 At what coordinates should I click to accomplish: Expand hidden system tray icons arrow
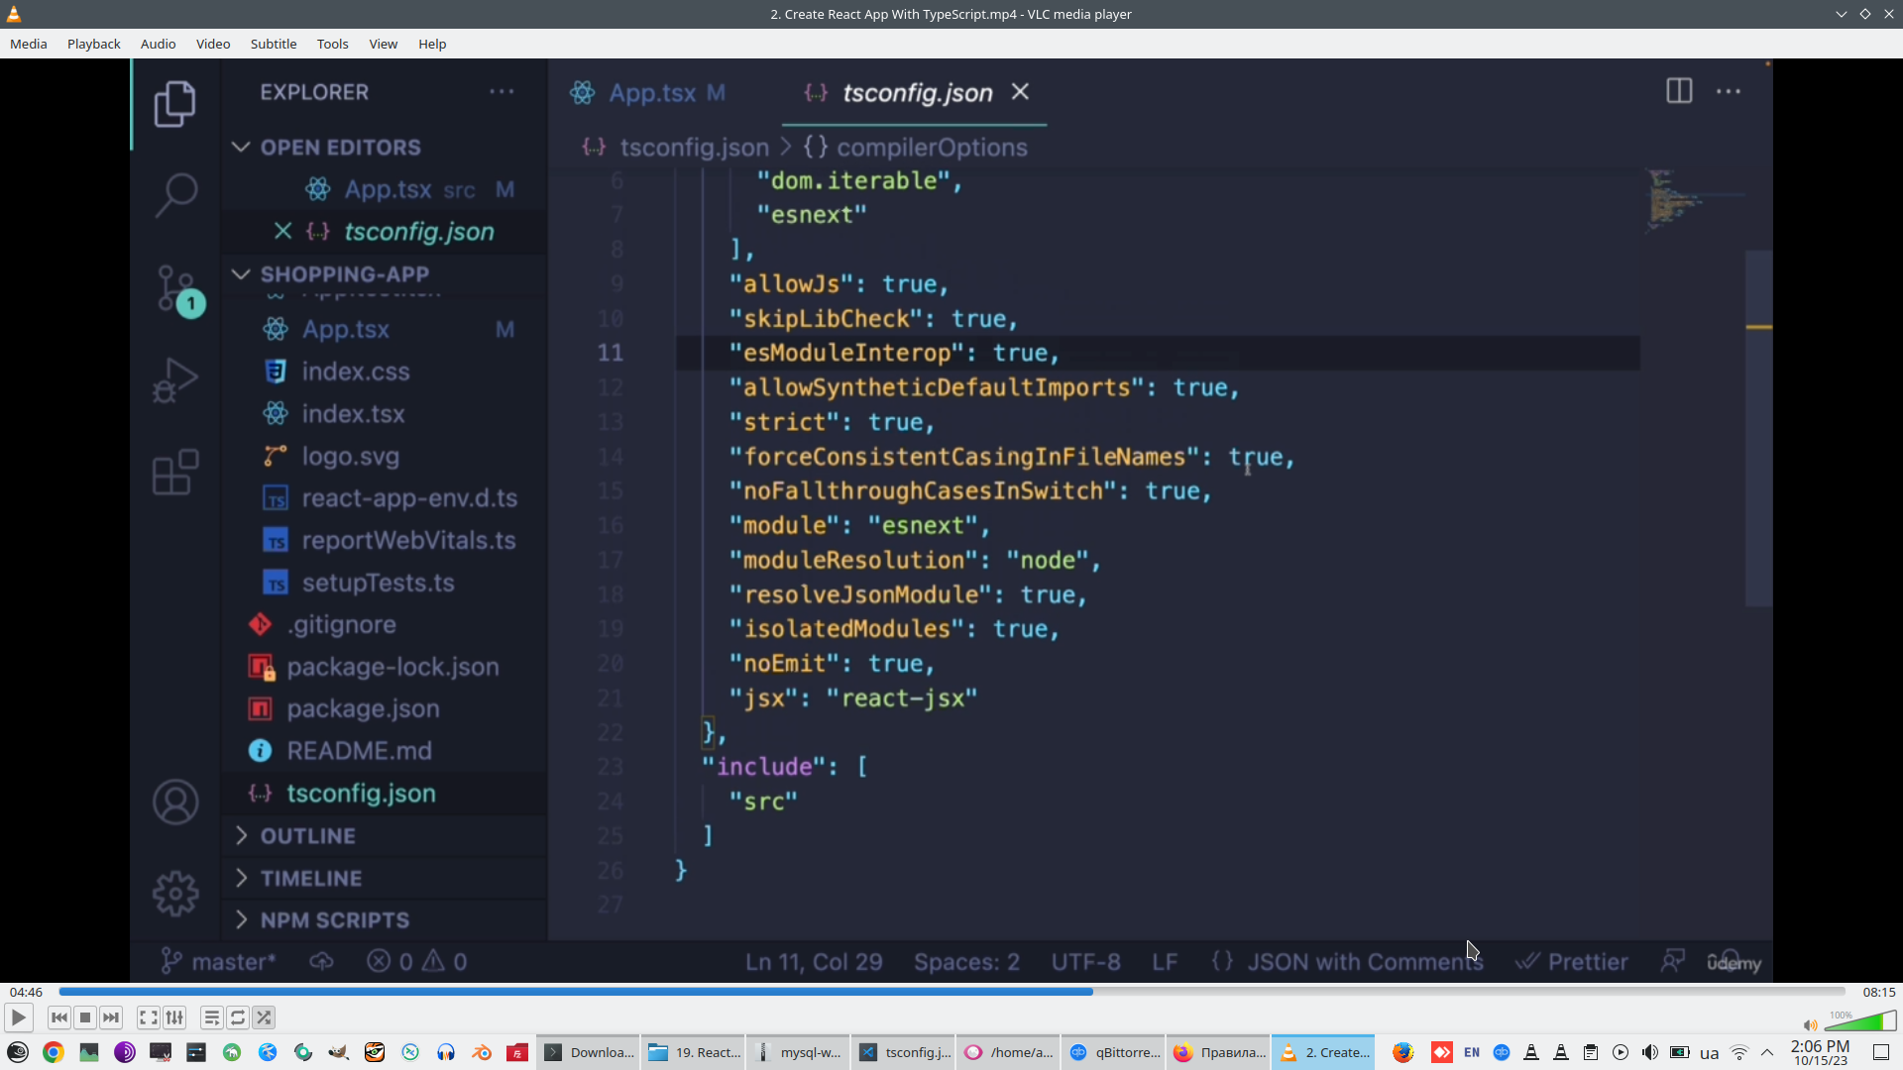[x=1767, y=1052]
